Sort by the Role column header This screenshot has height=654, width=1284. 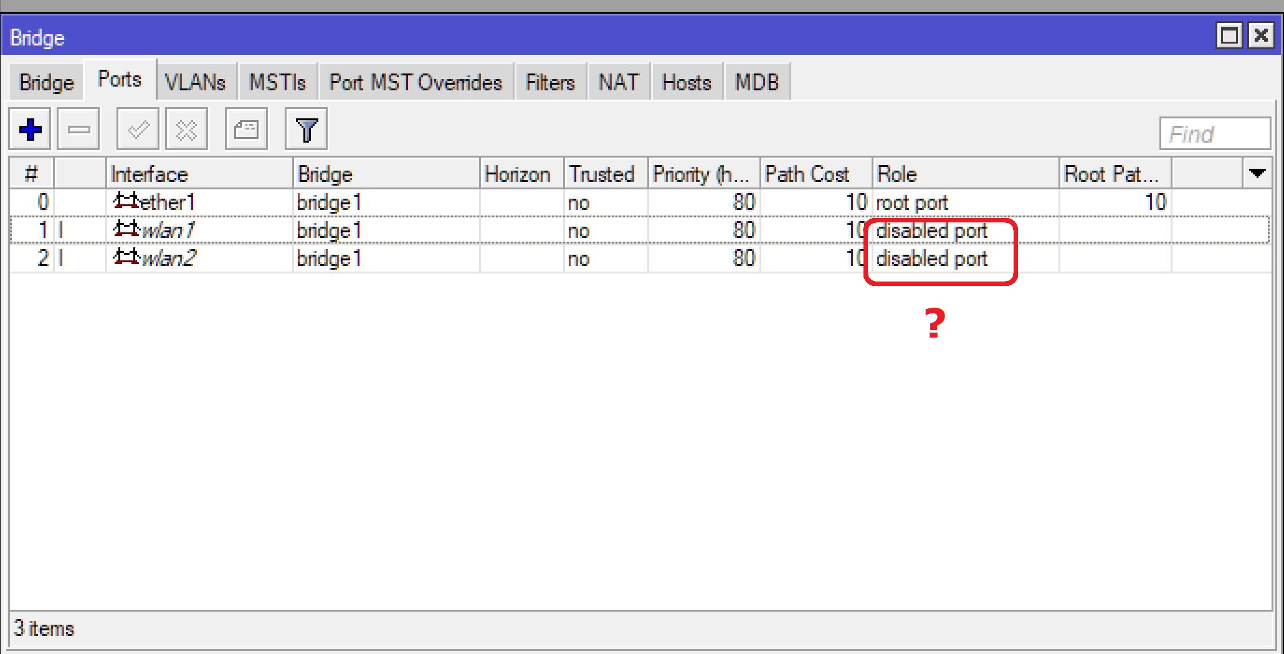coord(966,173)
